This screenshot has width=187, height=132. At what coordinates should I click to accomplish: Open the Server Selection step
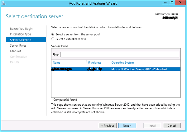21,40
